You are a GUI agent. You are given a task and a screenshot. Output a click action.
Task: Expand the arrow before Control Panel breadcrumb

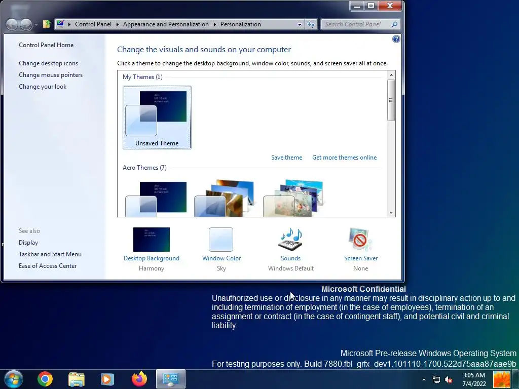point(69,24)
